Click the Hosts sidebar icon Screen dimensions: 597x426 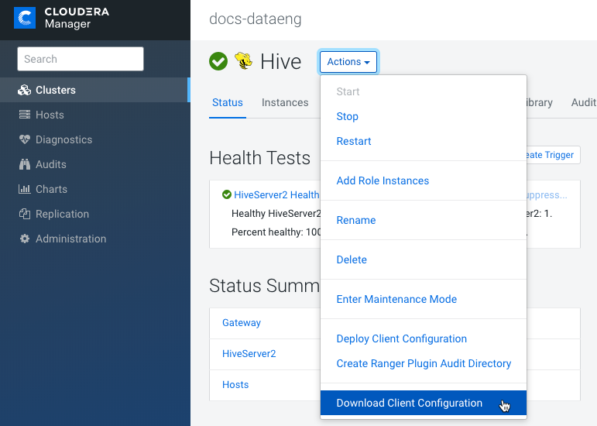[x=24, y=115]
